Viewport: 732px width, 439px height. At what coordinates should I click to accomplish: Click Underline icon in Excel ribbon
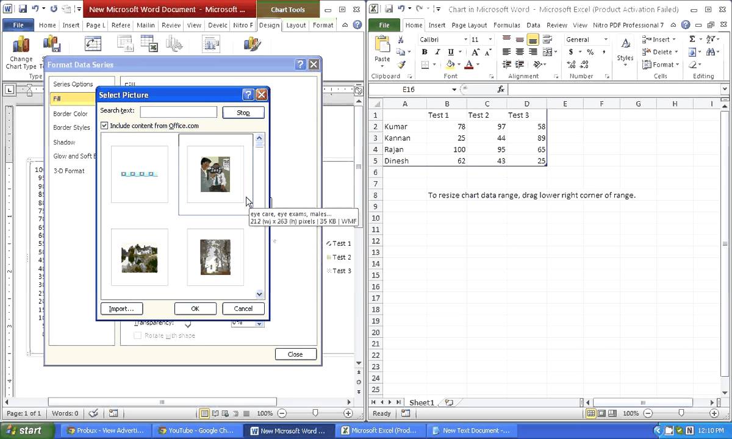pos(451,52)
